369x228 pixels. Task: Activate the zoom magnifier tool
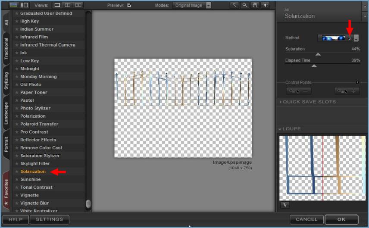tap(244, 5)
